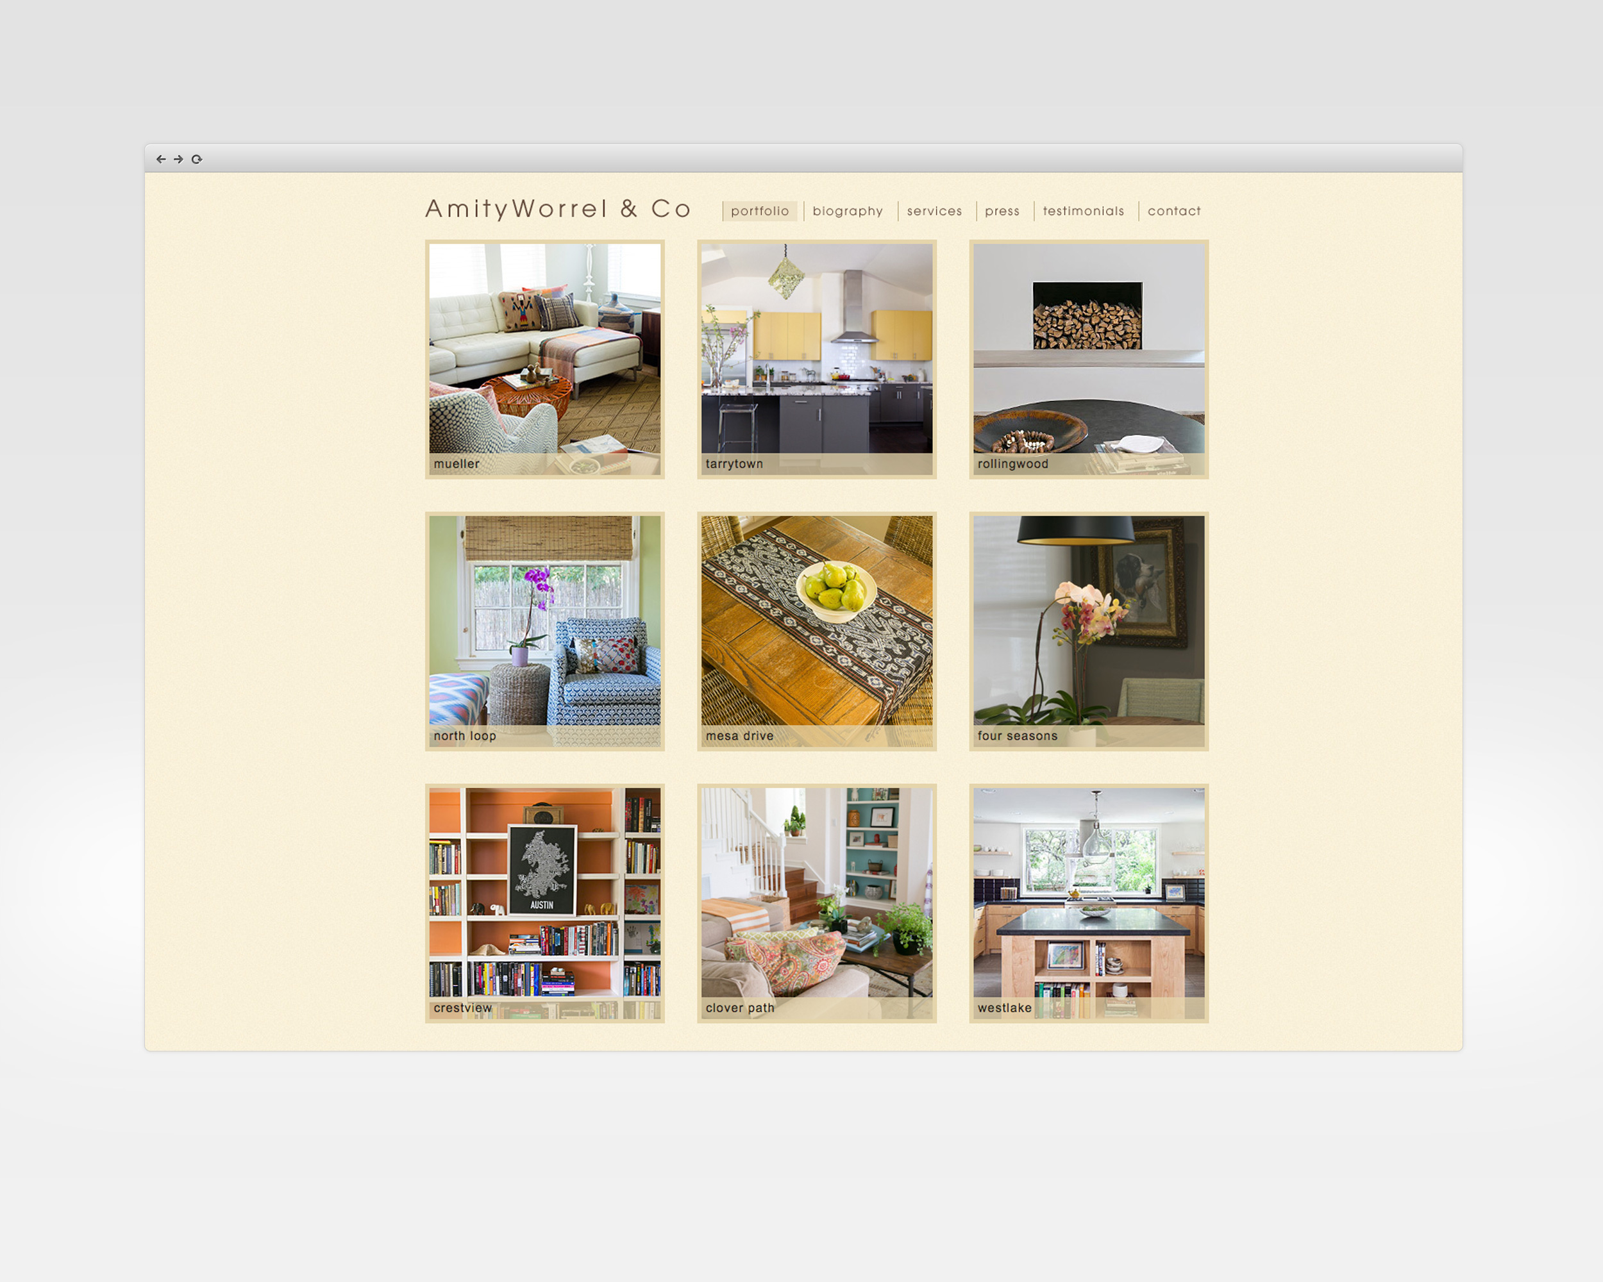1603x1282 pixels.
Task: Navigate to services section
Action: [934, 211]
